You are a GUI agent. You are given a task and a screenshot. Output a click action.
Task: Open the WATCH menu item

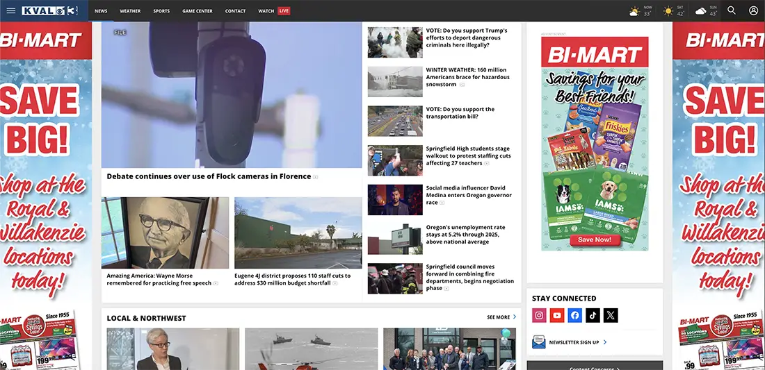(x=266, y=10)
